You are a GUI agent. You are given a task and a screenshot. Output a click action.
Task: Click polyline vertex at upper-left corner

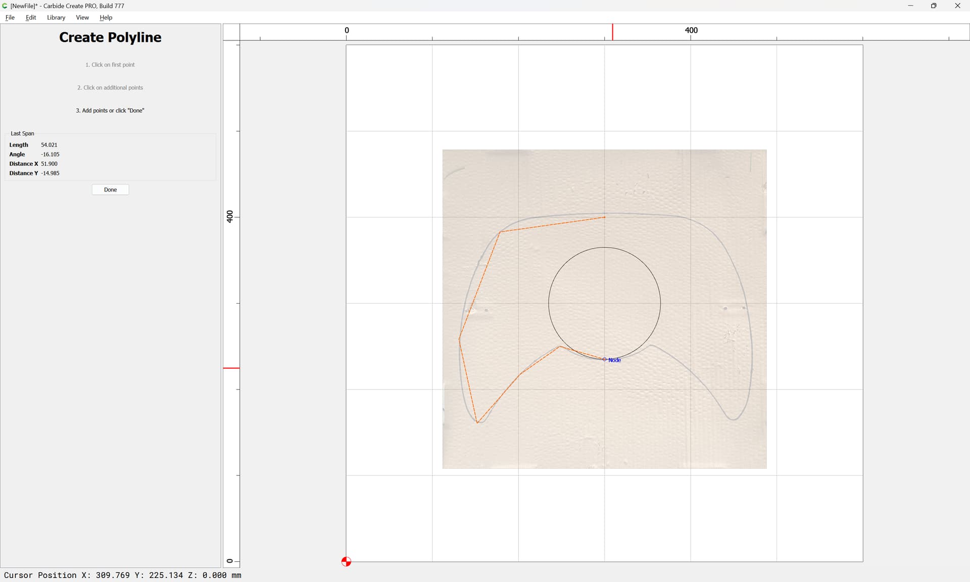point(500,232)
